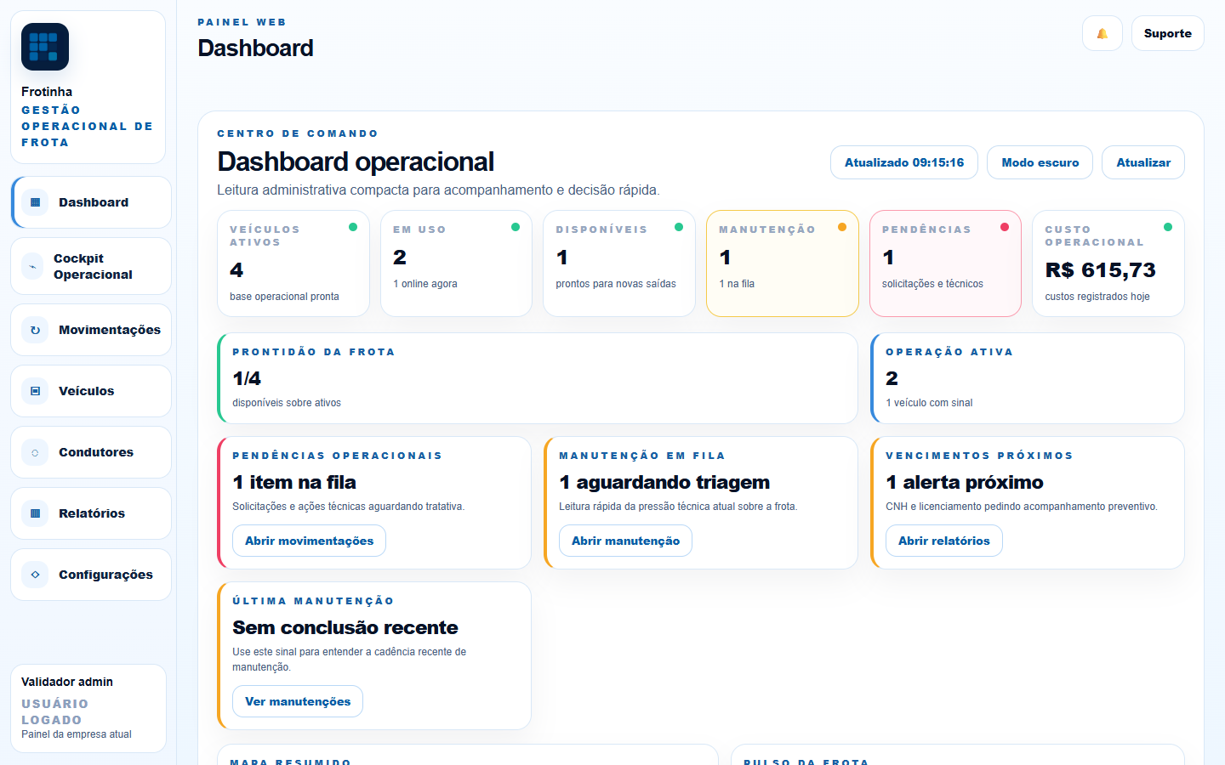This screenshot has height=765, width=1225.
Task: Click the Dashboard sidebar icon
Action: 35,202
